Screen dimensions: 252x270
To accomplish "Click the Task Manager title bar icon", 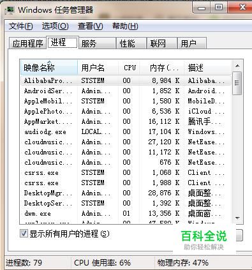I will point(10,10).
